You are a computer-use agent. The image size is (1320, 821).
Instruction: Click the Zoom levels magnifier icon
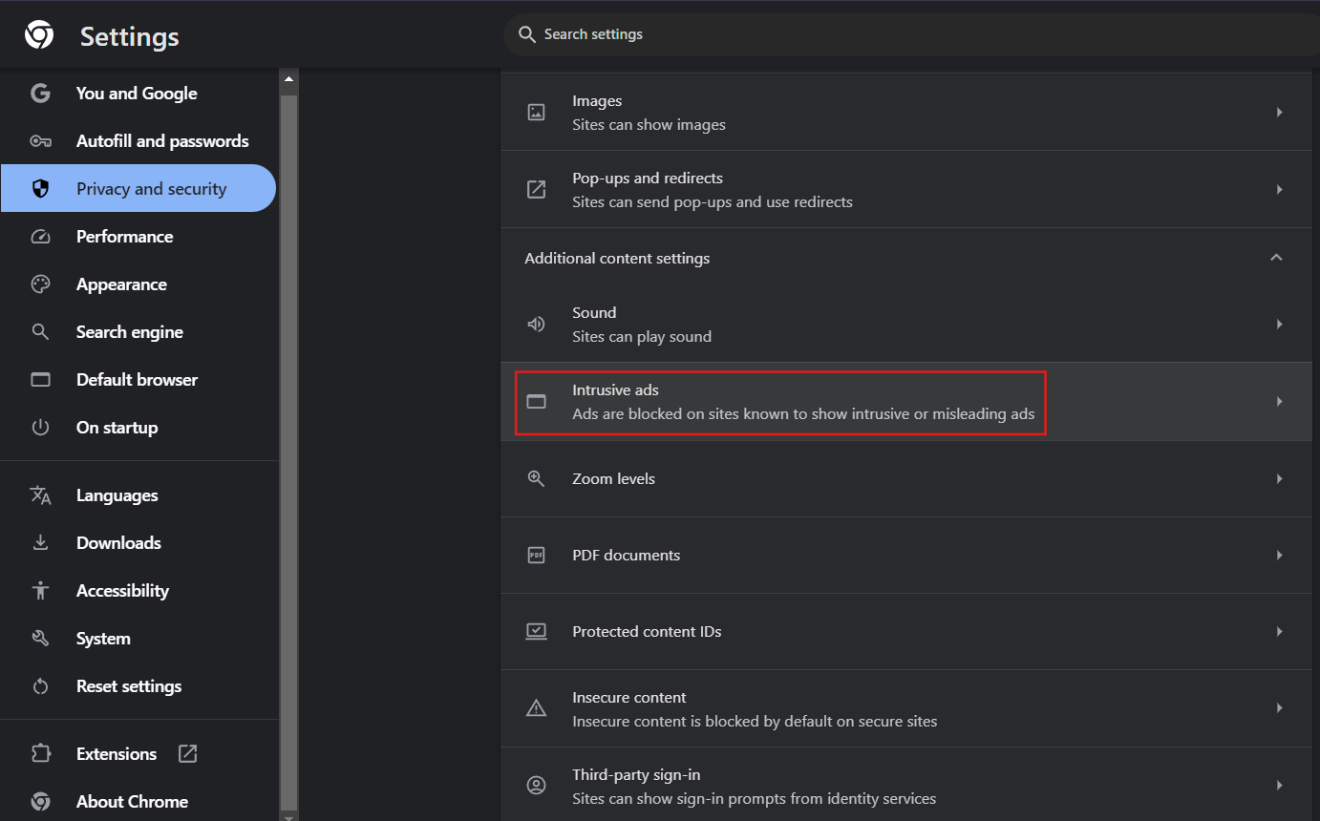[537, 479]
